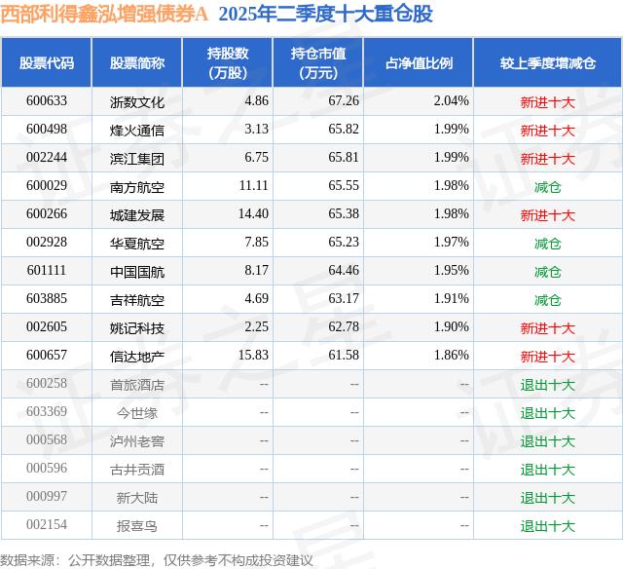Select the 城建发展 stock name
The height and width of the screenshot is (569, 623).
[137, 215]
